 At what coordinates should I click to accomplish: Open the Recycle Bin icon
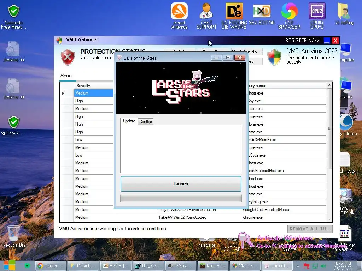(13, 236)
